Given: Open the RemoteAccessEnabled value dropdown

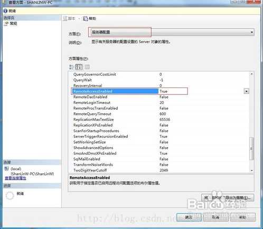Looking at the screenshot, I should [247, 91].
